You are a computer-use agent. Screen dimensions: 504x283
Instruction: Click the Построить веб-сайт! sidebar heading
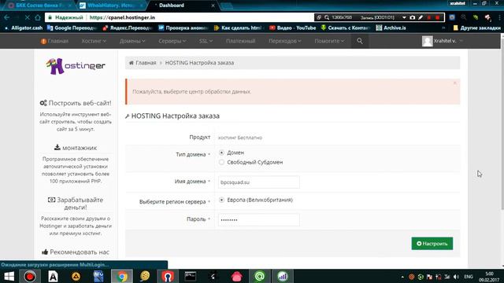pos(76,103)
